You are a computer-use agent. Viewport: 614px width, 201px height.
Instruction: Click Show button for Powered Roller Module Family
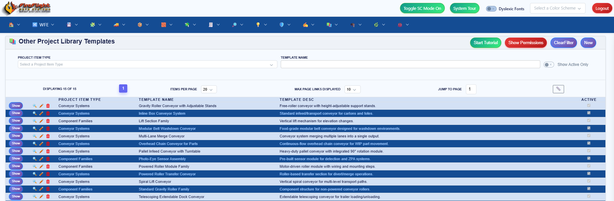(16, 166)
